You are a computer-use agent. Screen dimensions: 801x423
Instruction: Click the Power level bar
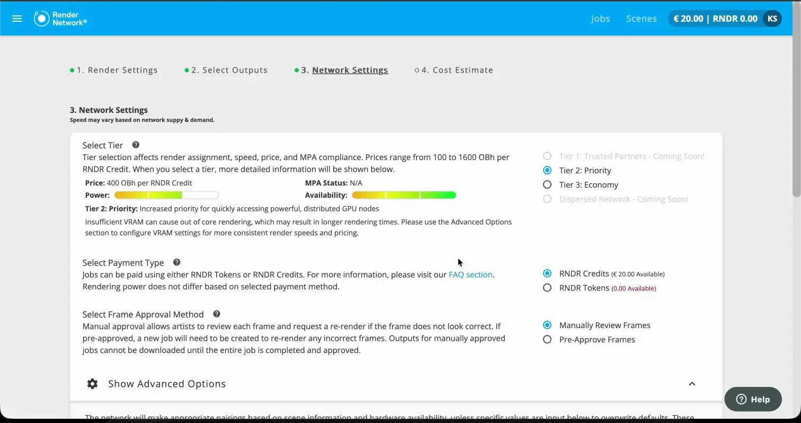point(166,195)
